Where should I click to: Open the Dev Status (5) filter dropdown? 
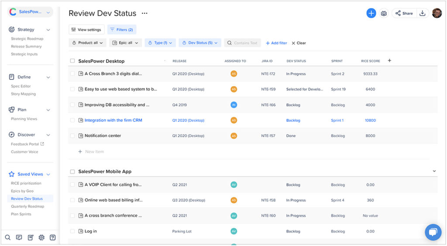coord(199,43)
